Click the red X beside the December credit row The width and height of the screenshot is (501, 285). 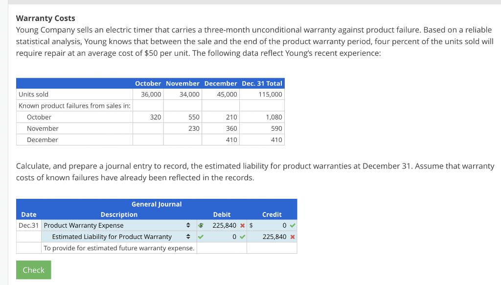[x=293, y=237]
